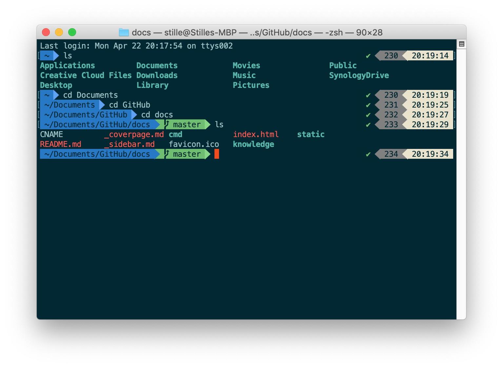Click the index.html file name
503x368 pixels.
(256, 134)
